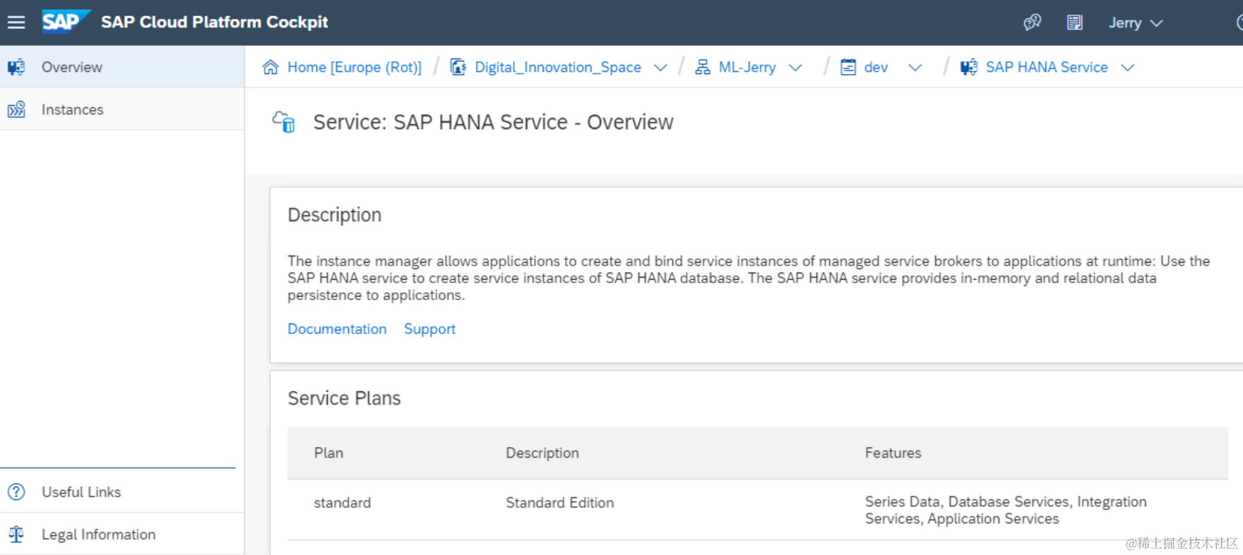Click the dev space calendar icon
The image size is (1243, 555).
point(848,67)
